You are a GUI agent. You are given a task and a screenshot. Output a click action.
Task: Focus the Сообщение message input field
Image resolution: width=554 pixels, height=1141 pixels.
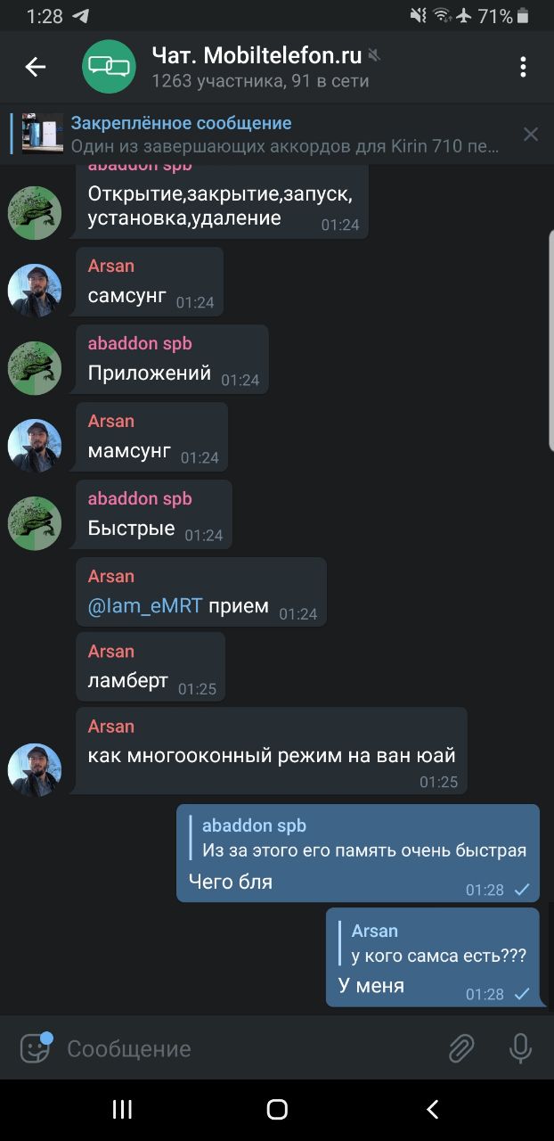coord(249,1049)
